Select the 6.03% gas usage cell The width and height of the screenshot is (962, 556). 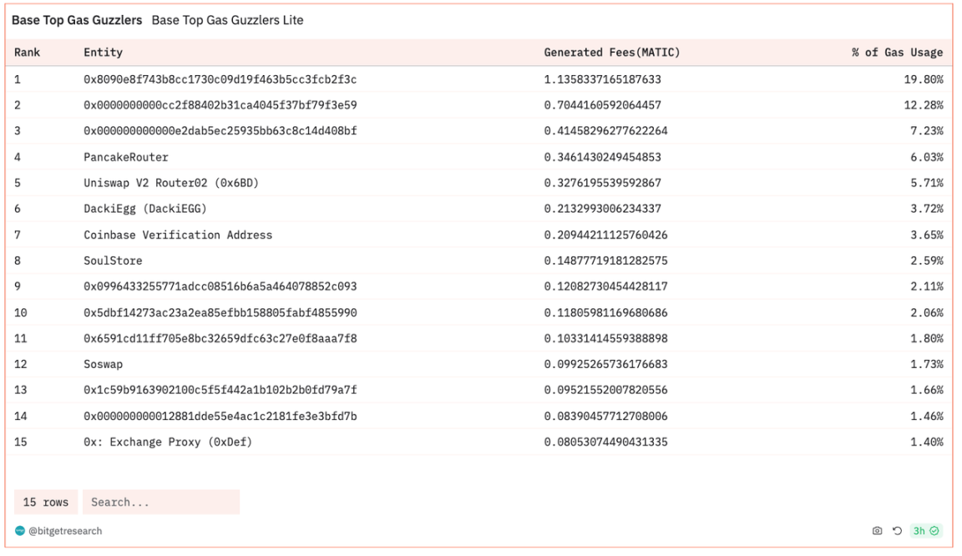(926, 157)
